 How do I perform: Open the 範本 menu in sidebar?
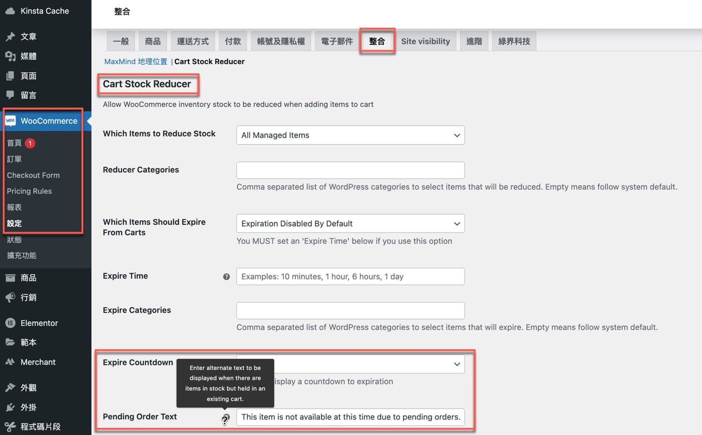click(x=46, y=342)
